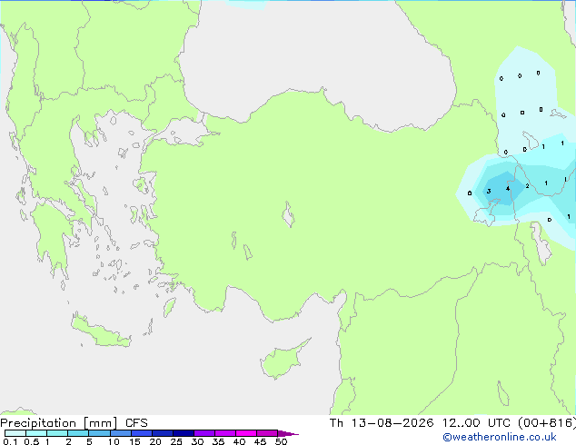Pick the 35–40 mm legend swatch
576x445 pixels.
tap(225, 433)
